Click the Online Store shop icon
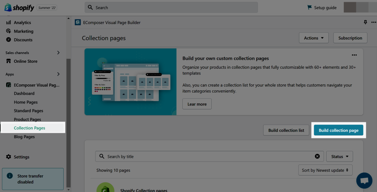Screen dimensions: 377x192 (x=8, y=61)
